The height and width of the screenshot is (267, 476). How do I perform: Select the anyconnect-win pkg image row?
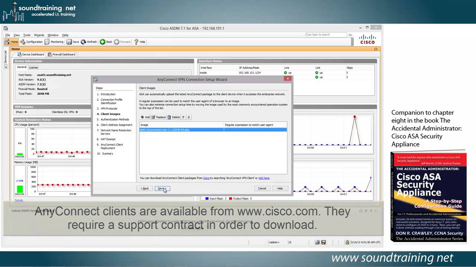(213, 130)
